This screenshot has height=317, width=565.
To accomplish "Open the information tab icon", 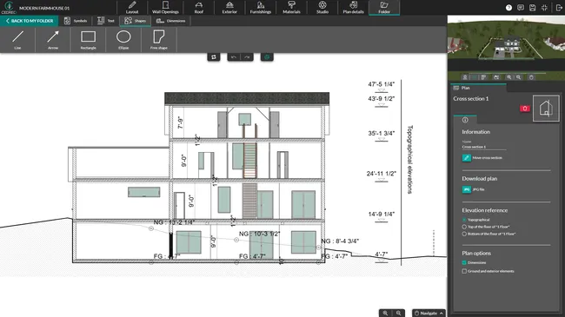I will tap(465, 120).
